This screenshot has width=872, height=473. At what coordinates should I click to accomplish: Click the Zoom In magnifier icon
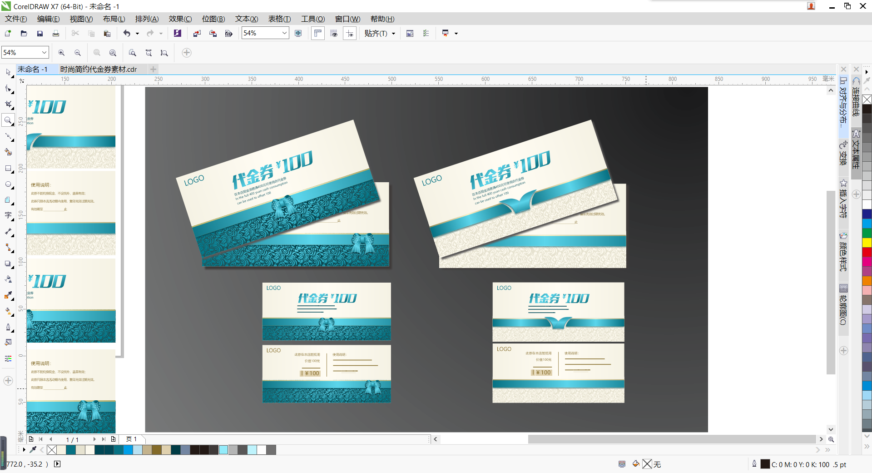61,53
